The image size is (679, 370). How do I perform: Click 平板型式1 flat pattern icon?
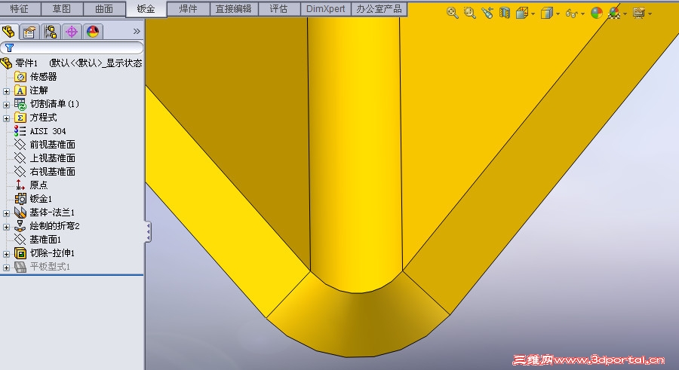(20, 267)
